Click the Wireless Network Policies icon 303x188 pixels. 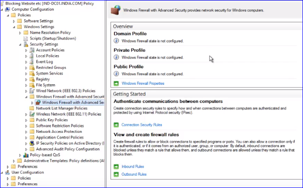tap(32, 114)
